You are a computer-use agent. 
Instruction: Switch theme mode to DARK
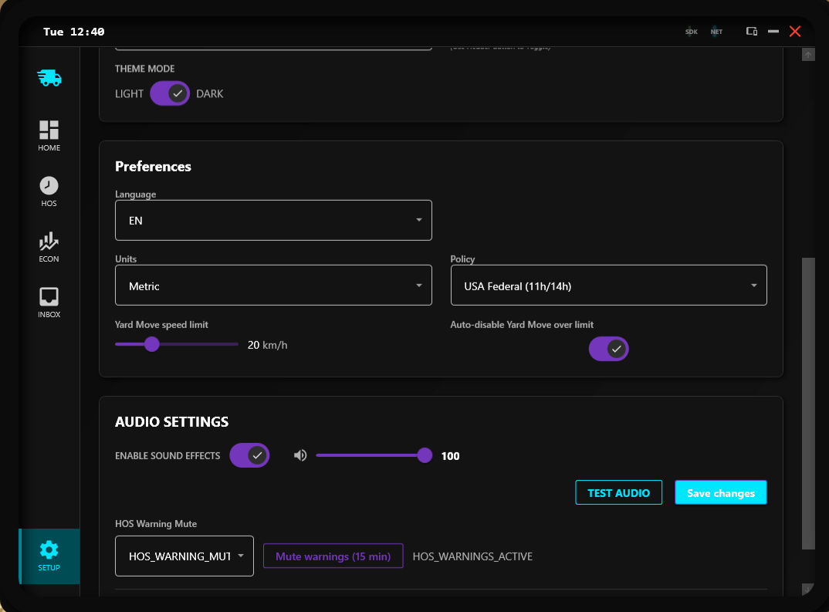[170, 93]
